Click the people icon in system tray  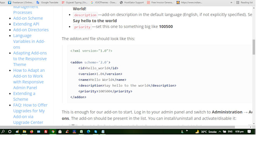(182, 132)
